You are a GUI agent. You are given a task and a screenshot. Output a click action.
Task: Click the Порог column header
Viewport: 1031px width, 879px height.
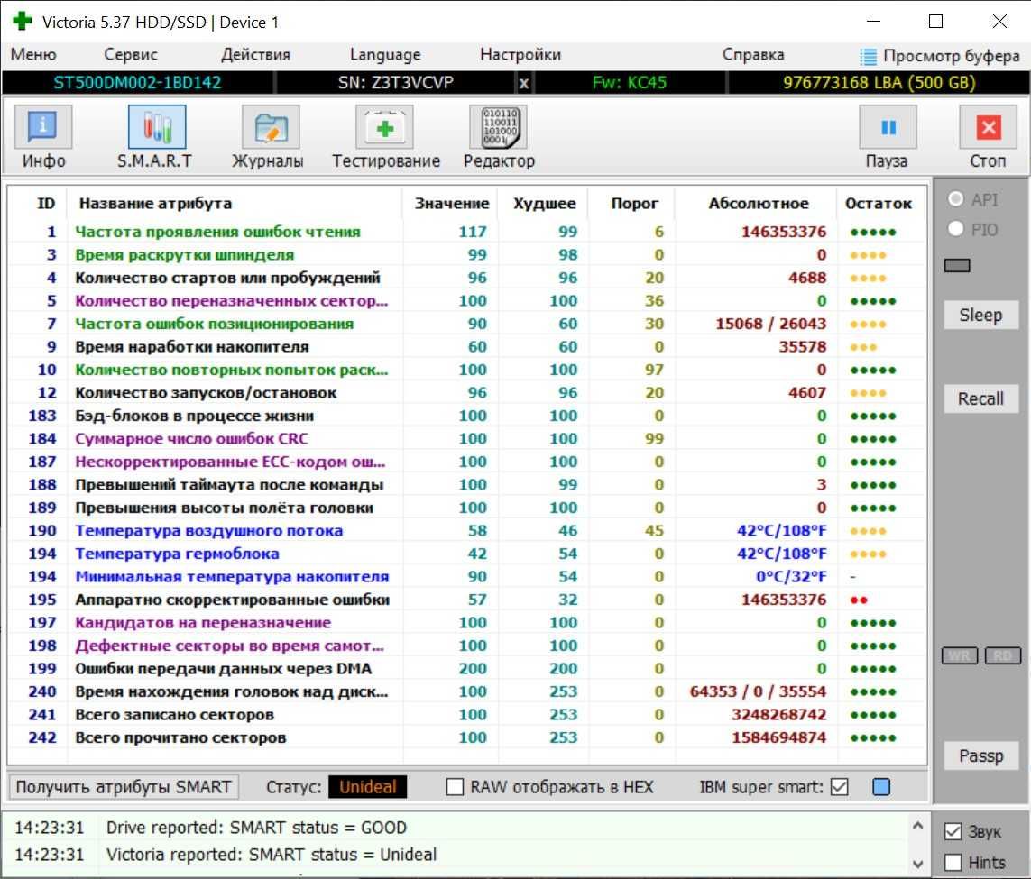[634, 204]
